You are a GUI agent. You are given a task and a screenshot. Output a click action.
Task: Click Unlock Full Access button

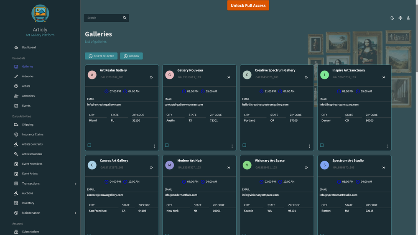(248, 5)
